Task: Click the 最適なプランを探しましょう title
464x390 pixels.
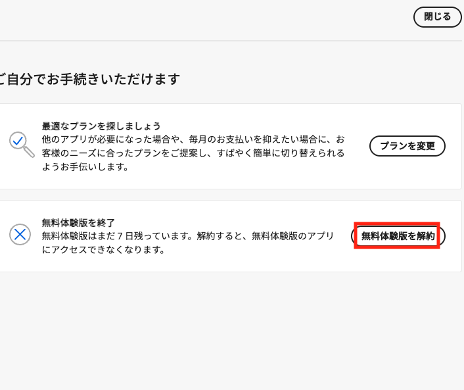Action: (101, 126)
